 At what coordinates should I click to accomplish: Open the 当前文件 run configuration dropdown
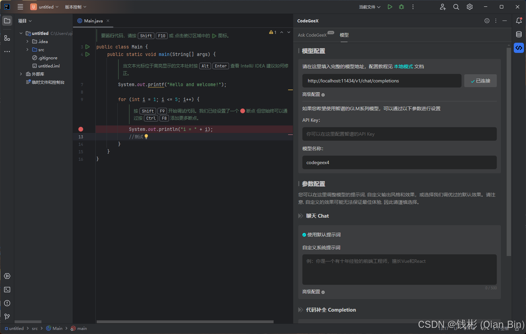[370, 7]
